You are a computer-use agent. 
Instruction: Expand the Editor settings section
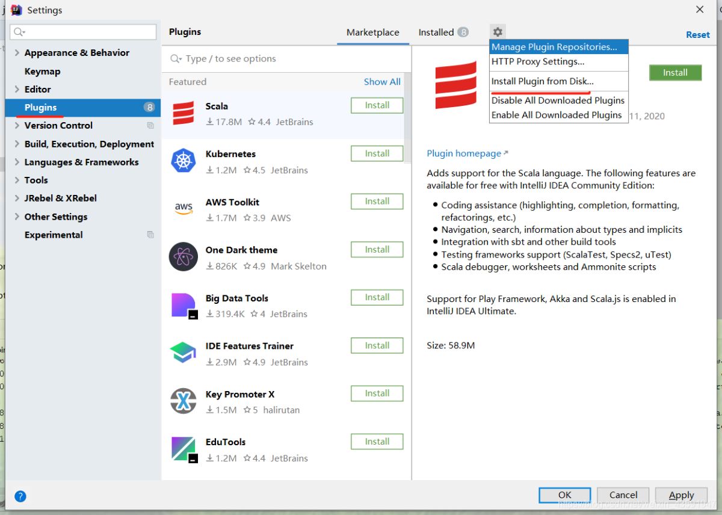coord(17,89)
